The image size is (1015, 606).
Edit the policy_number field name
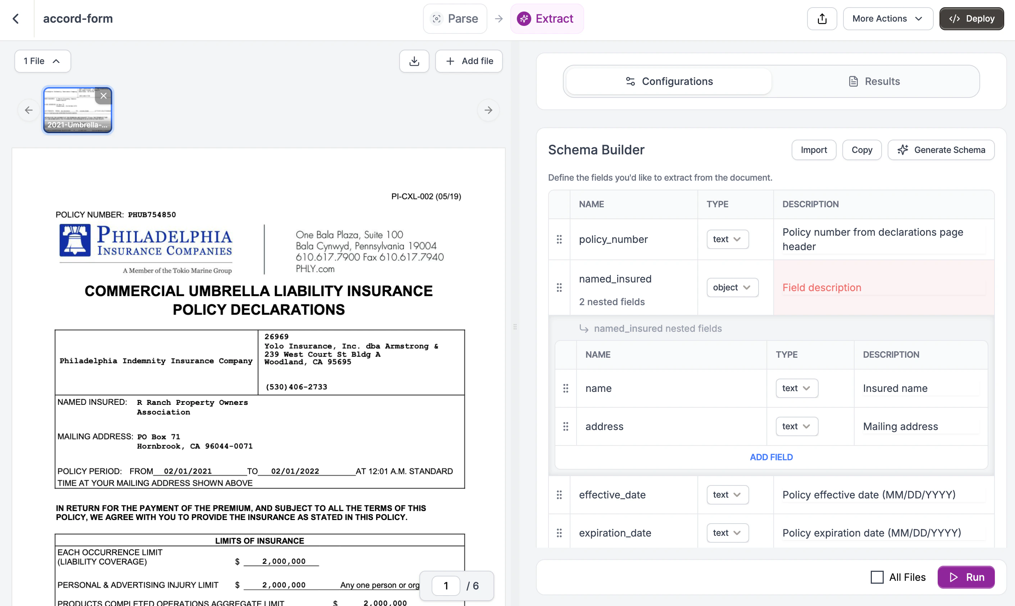613,239
